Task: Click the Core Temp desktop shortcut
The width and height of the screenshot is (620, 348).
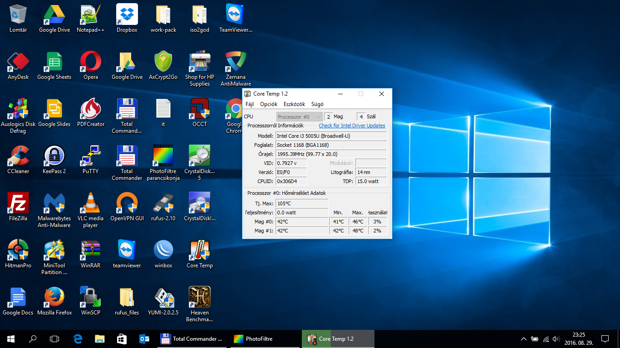Action: click(199, 251)
